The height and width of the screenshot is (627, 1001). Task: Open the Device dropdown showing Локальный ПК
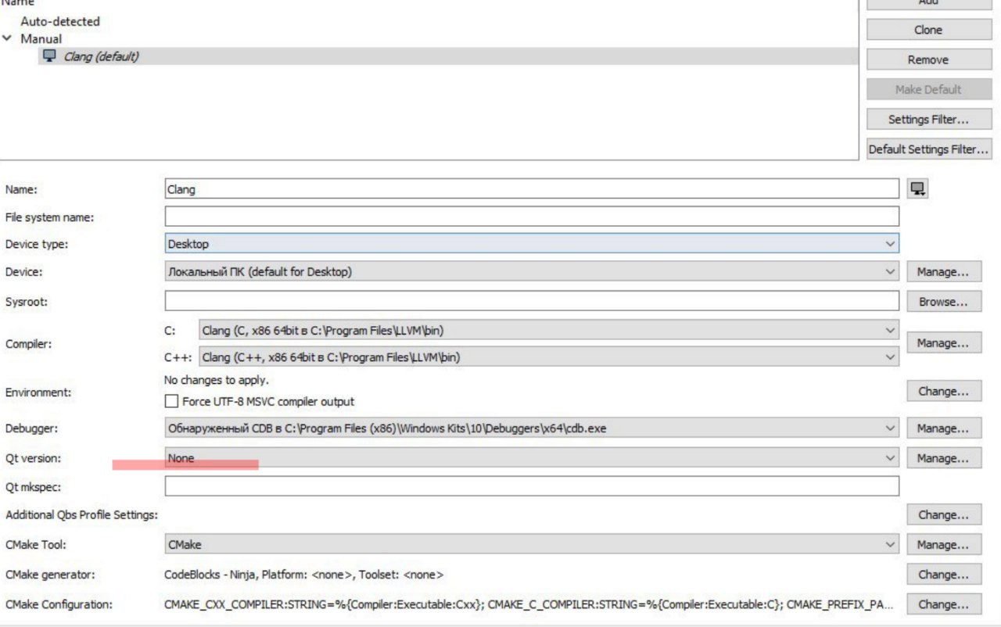point(532,272)
